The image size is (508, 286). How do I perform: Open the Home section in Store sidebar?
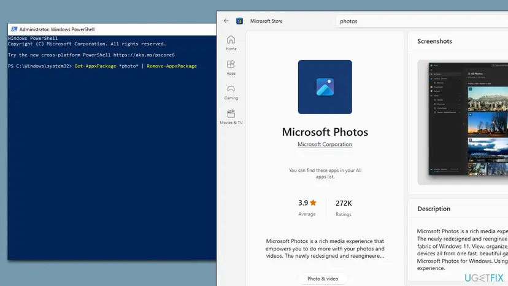coord(231,43)
